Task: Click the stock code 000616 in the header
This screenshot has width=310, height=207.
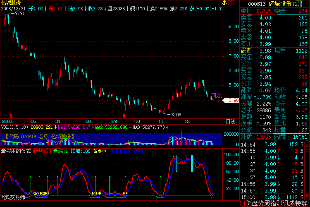Action: point(257,4)
